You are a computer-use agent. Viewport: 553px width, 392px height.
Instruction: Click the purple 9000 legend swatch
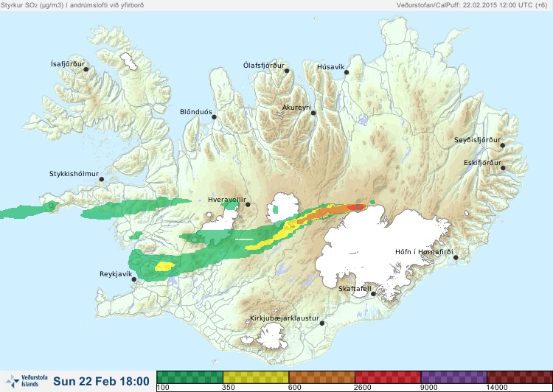[x=453, y=377]
